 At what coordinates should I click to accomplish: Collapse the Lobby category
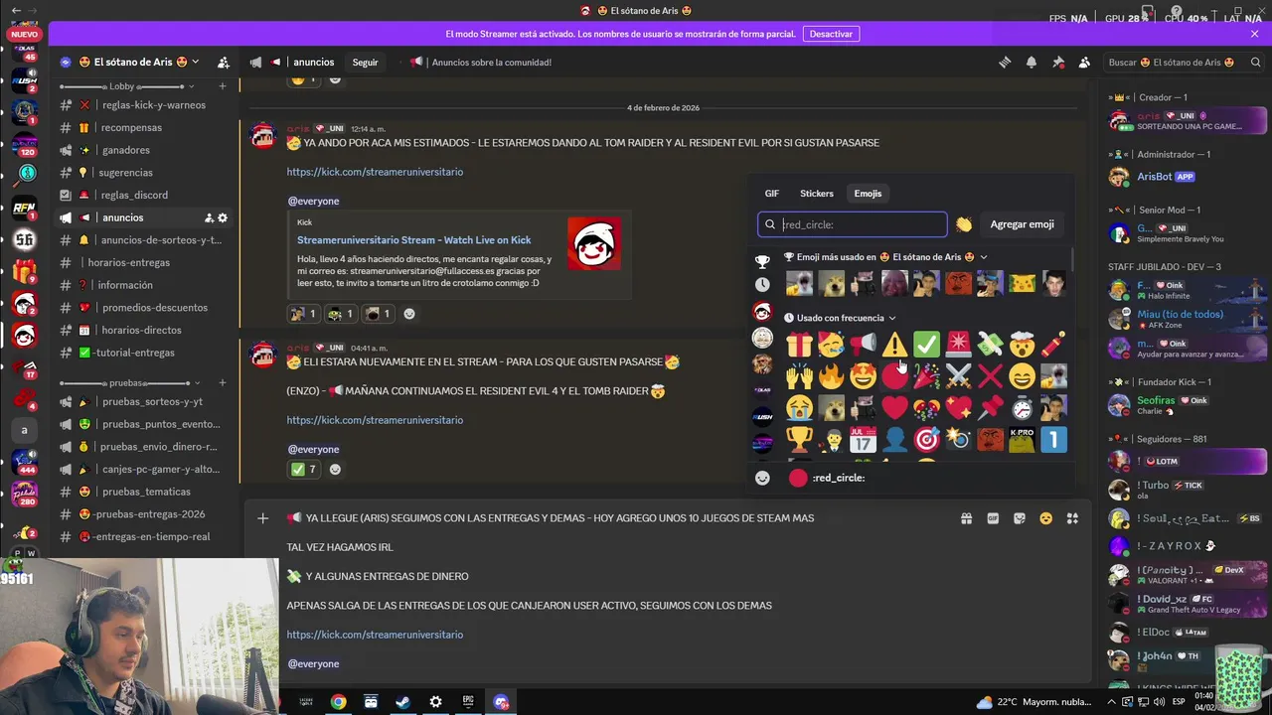tap(122, 86)
